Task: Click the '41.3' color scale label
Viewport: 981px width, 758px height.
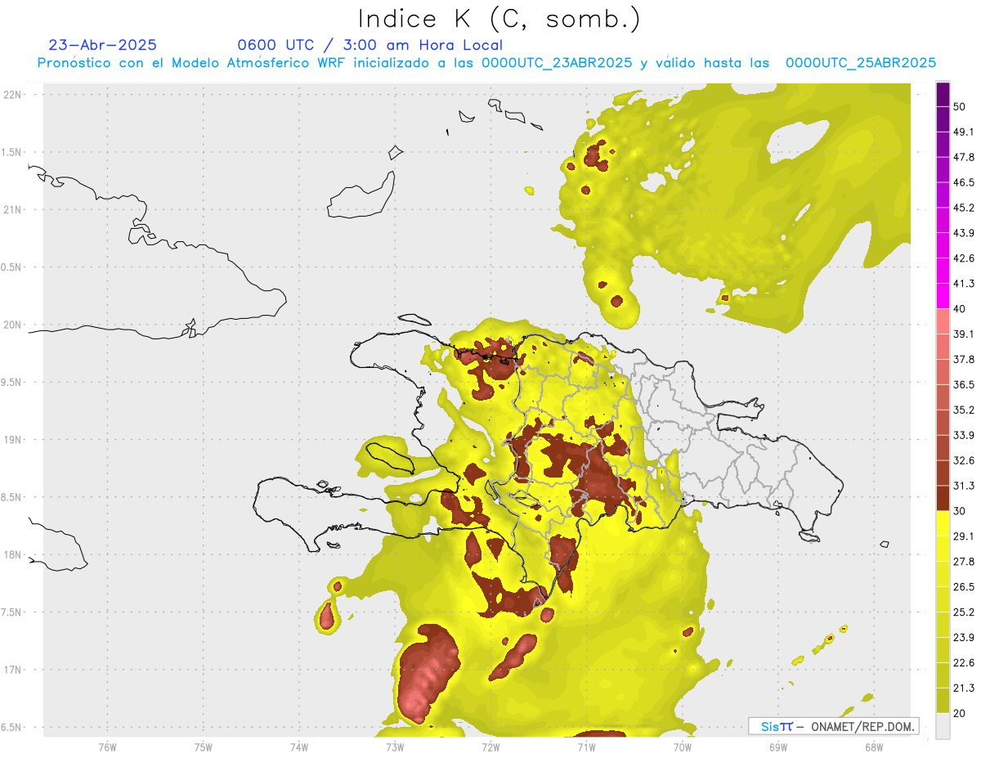Action: (x=964, y=284)
